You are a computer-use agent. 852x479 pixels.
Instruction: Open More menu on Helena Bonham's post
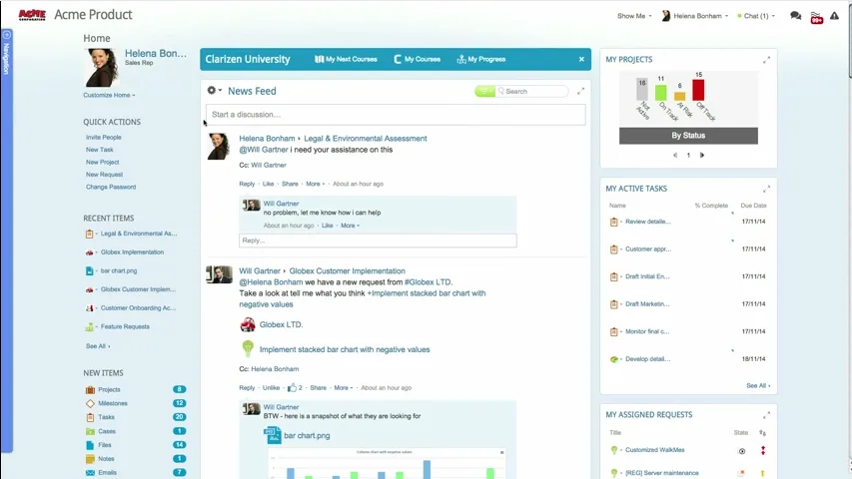pyautogui.click(x=316, y=184)
